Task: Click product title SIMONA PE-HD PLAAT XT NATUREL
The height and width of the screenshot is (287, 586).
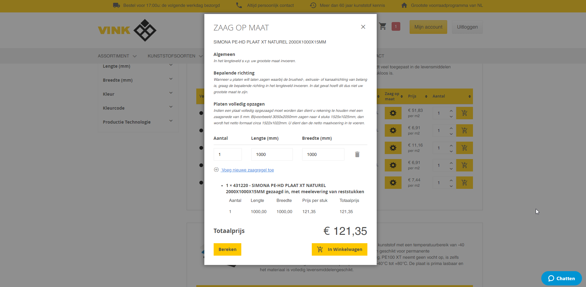Action: (270, 42)
